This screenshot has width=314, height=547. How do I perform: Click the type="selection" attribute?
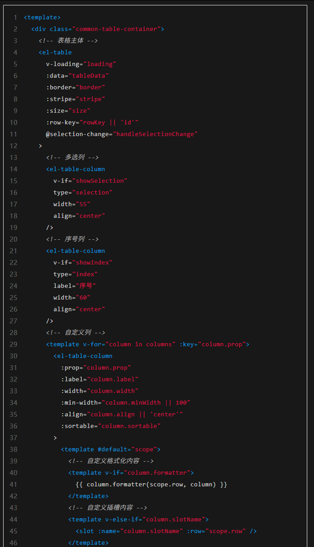click(83, 193)
